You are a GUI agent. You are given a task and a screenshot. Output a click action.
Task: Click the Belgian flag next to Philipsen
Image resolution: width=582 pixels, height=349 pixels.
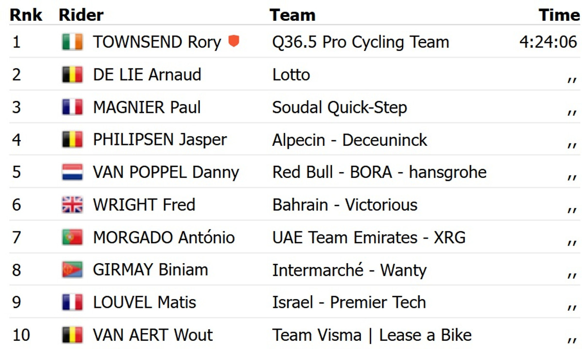[72, 140]
